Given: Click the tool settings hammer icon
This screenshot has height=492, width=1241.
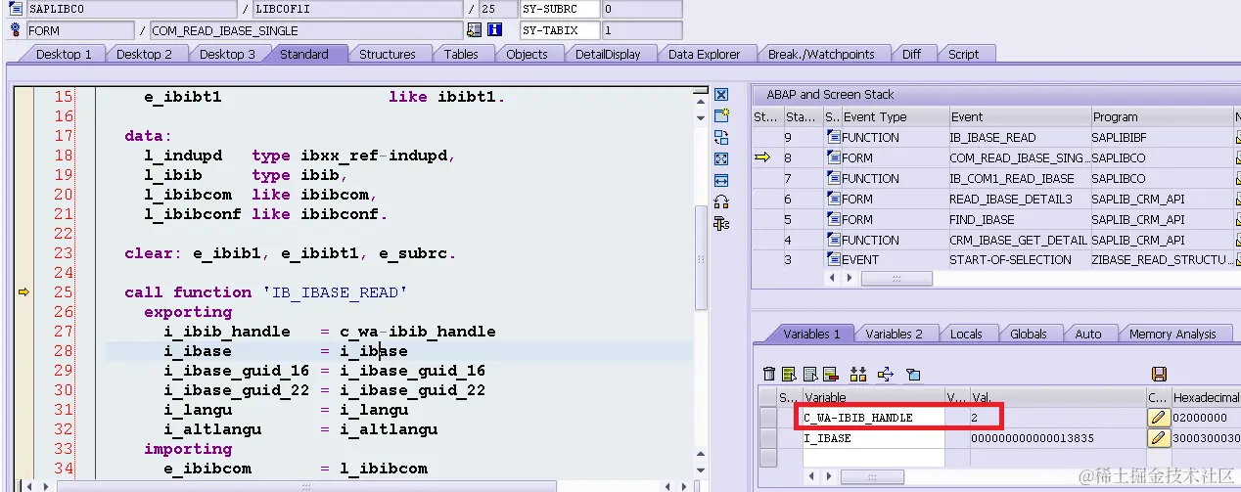Looking at the screenshot, I should [x=721, y=223].
